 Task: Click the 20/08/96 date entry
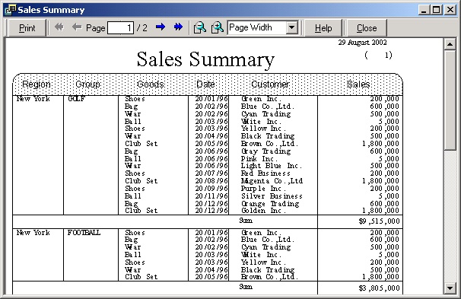[x=211, y=181]
